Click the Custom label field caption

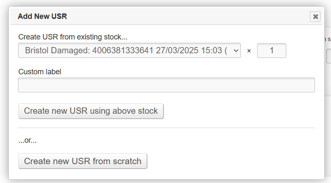[40, 72]
